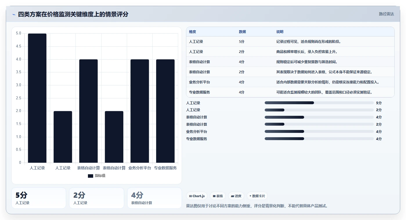Click the 人工记录 chart bar reaching 5.0

tap(37, 98)
